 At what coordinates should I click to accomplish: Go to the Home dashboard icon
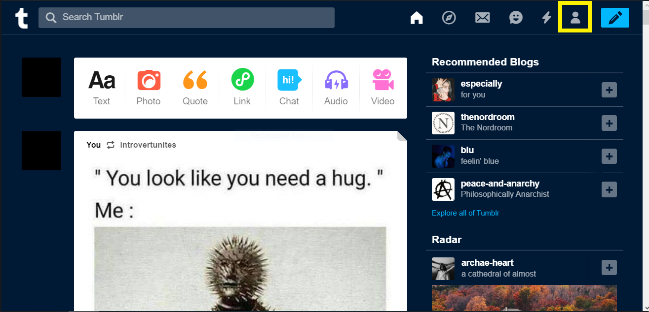417,18
